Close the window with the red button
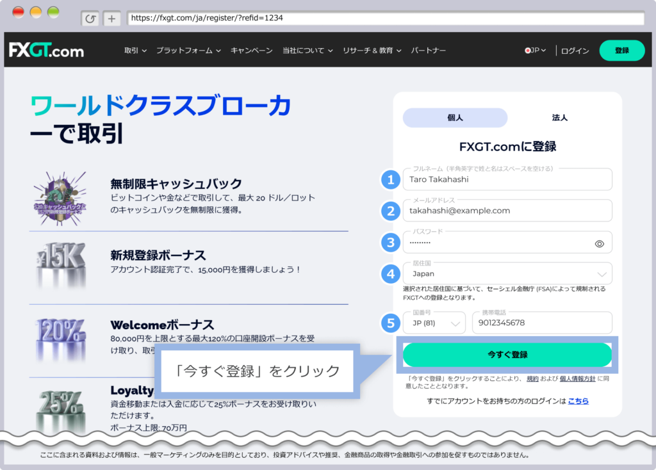Viewport: 656px width, 470px height. pyautogui.click(x=19, y=13)
